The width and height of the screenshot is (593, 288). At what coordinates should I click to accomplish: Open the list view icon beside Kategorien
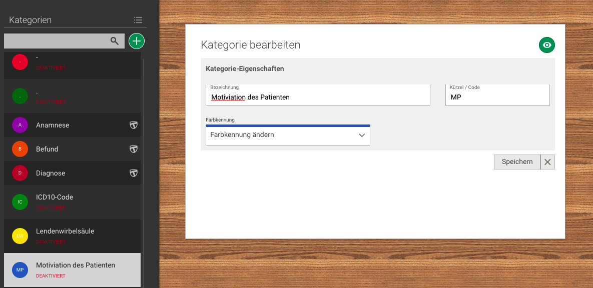click(x=138, y=19)
